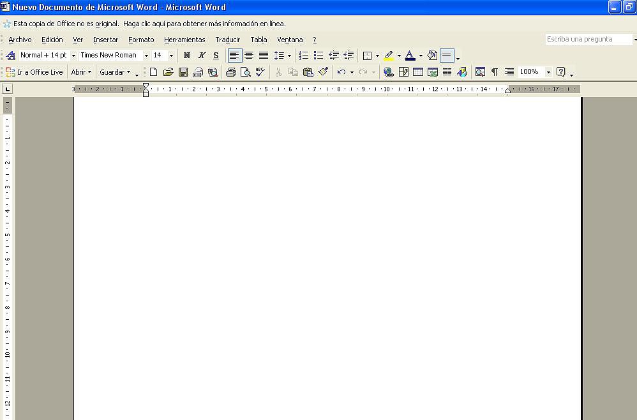Viewport: 637px width, 420px height.
Task: Undo the last action
Action: [341, 72]
